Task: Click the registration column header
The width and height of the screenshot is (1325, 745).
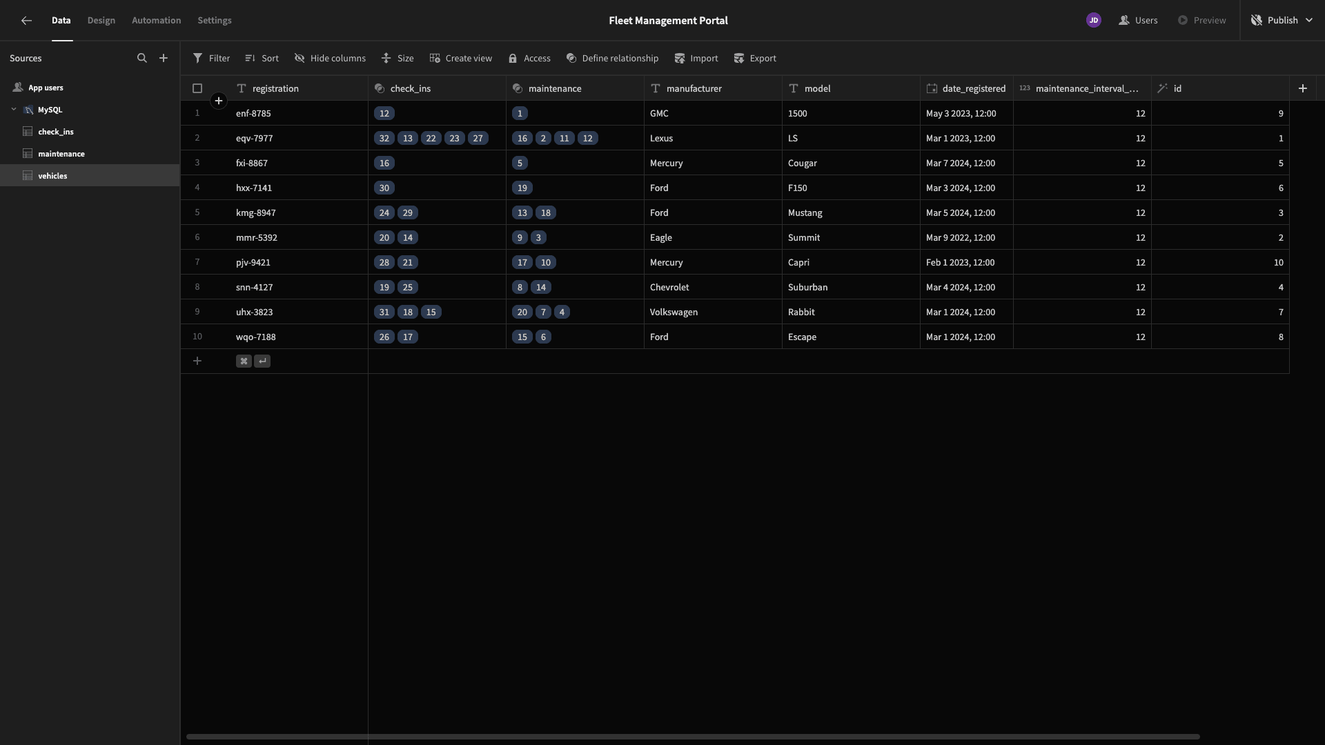Action: pyautogui.click(x=299, y=88)
